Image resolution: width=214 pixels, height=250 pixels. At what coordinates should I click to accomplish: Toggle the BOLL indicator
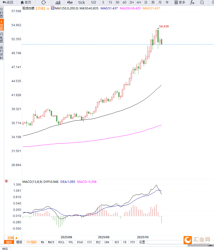click(61, 242)
